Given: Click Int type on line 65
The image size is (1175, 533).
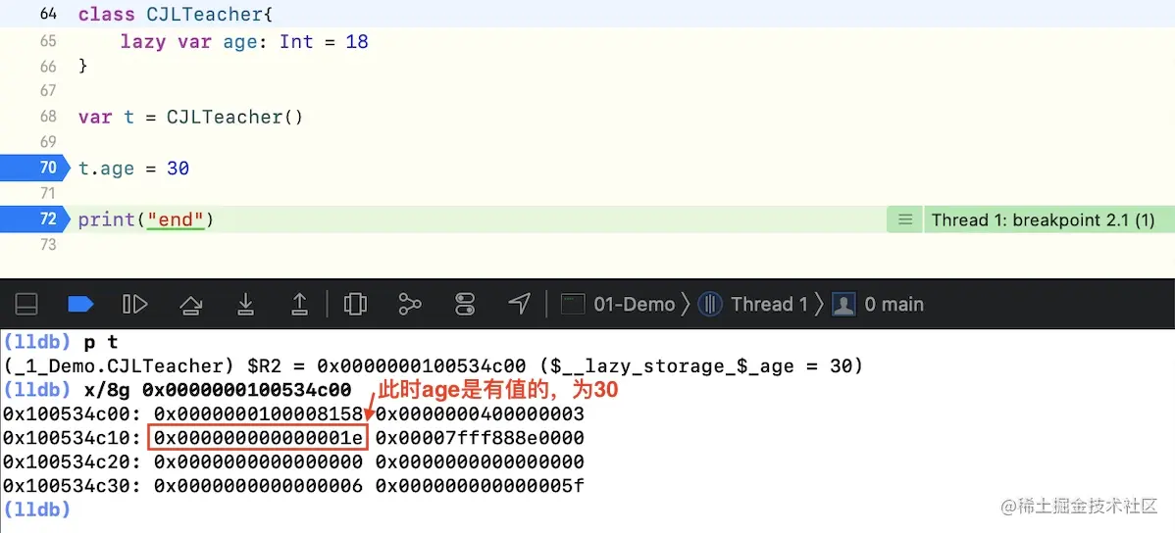Looking at the screenshot, I should tap(296, 41).
